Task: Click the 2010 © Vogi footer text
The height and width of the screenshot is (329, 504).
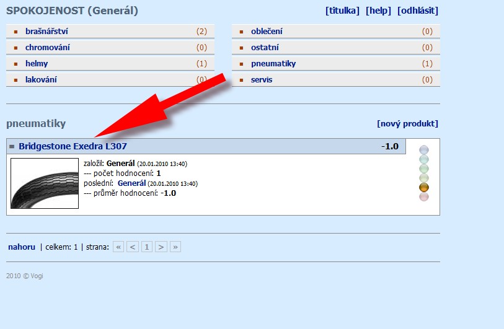Action: [25, 276]
